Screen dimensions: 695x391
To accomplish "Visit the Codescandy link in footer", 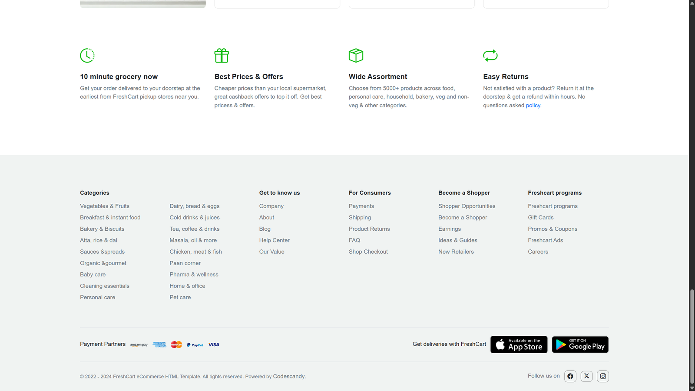I will pyautogui.click(x=289, y=377).
